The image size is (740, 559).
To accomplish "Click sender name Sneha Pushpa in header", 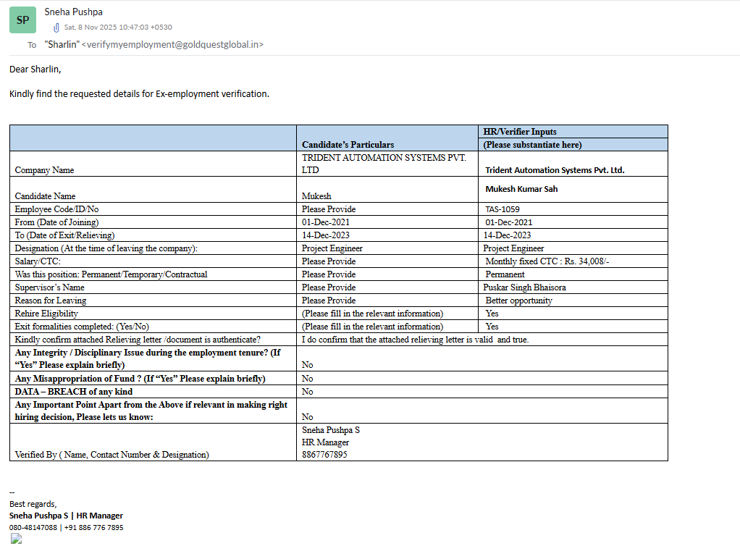I will pyautogui.click(x=73, y=12).
